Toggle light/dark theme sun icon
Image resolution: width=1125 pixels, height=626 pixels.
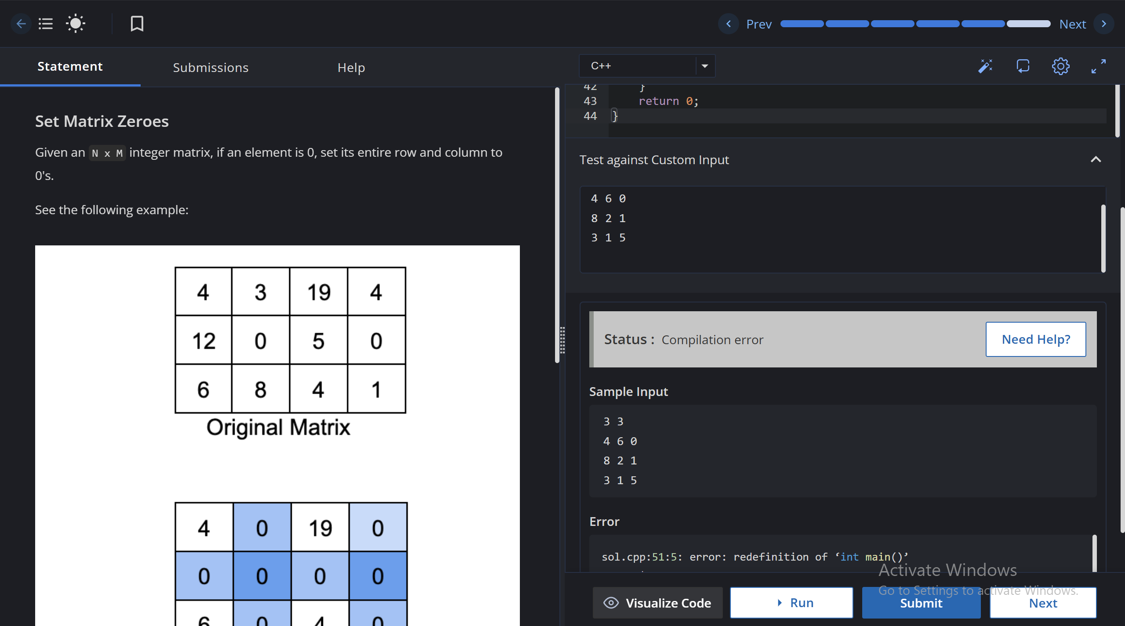[x=76, y=24]
